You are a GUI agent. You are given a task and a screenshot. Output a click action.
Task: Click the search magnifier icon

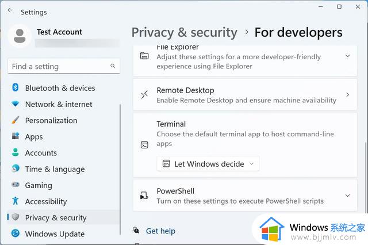point(113,66)
